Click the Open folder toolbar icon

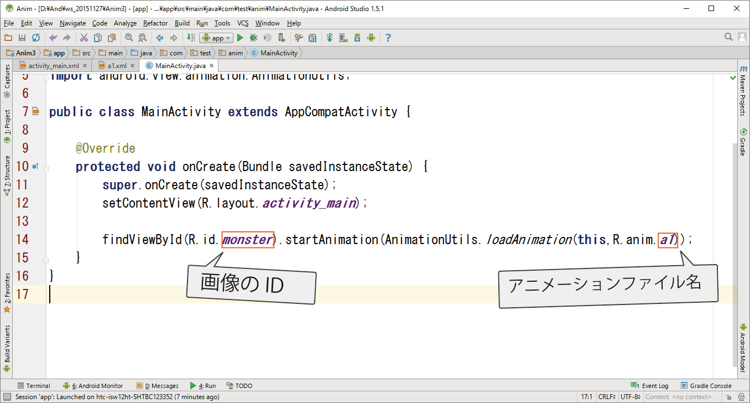pyautogui.click(x=8, y=38)
